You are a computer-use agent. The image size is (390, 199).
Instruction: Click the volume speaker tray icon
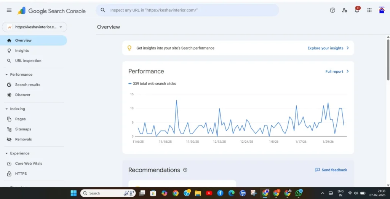(x=356, y=193)
